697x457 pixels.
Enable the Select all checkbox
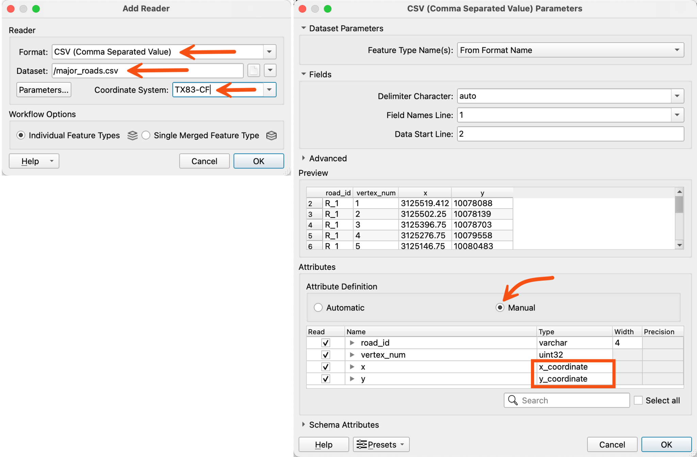click(x=638, y=400)
